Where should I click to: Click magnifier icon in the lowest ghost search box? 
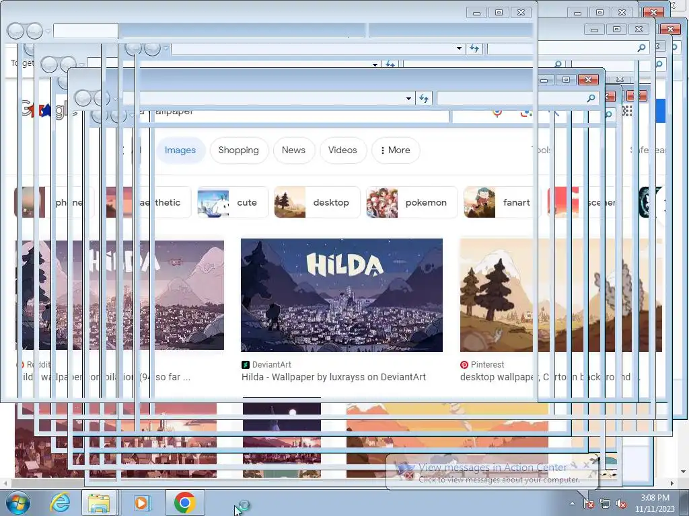[x=591, y=98]
